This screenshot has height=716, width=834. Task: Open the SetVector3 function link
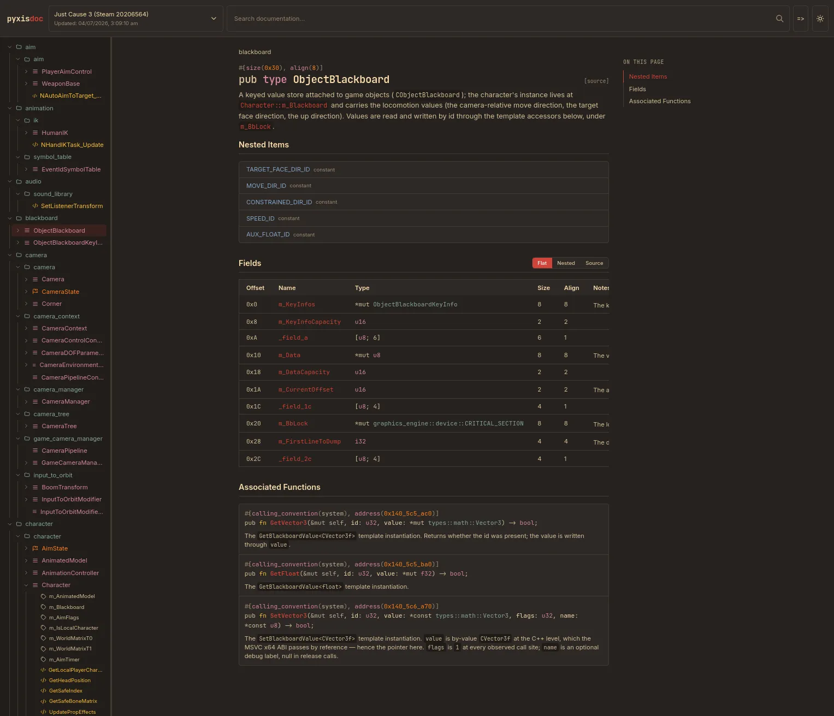coord(288,616)
